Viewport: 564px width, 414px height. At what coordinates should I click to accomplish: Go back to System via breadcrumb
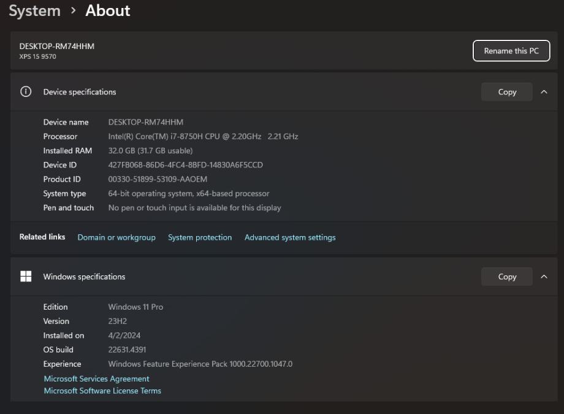pyautogui.click(x=34, y=10)
